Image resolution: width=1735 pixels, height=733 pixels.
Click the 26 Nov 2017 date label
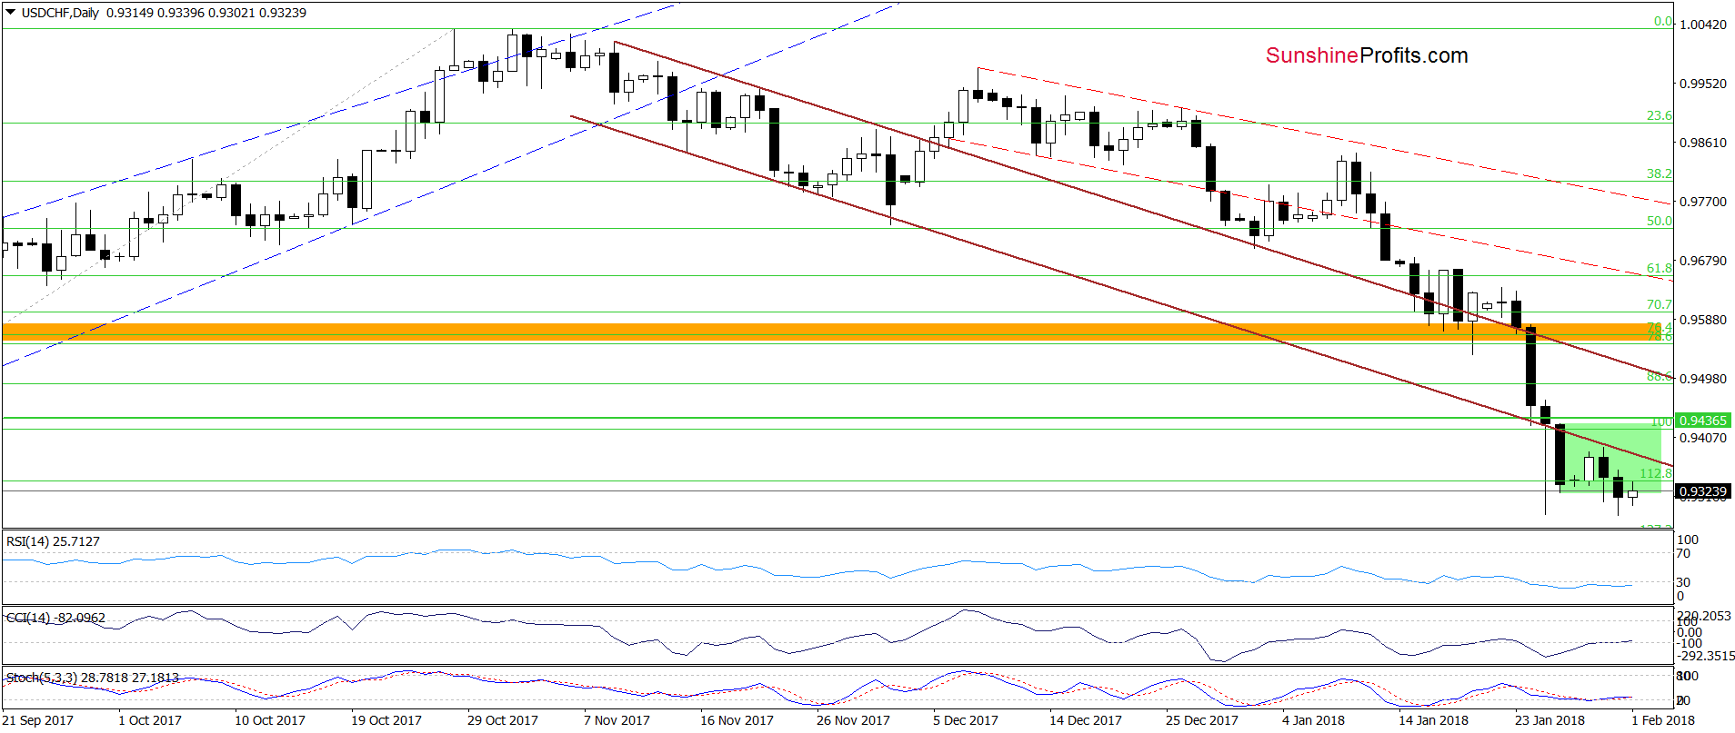click(x=853, y=720)
